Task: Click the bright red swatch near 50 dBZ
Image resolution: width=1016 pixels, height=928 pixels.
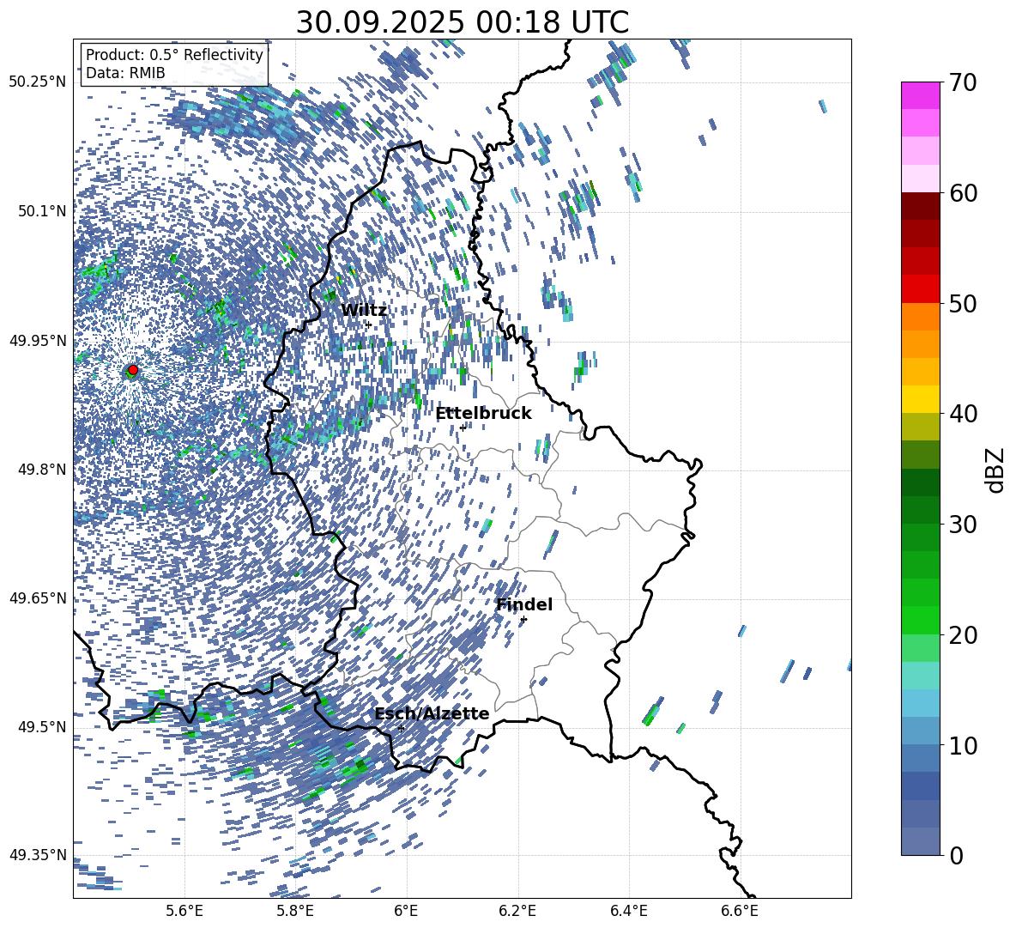Action: click(x=920, y=289)
